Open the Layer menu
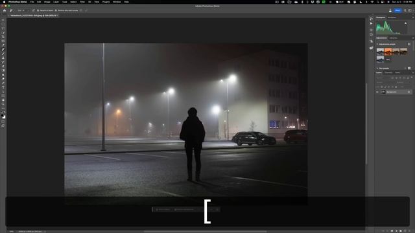 (56, 2)
